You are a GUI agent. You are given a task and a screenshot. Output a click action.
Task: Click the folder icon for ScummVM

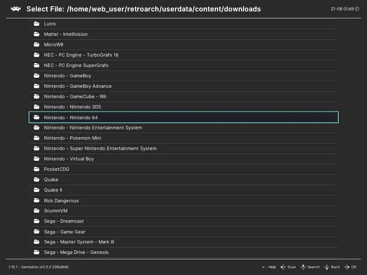click(37, 211)
